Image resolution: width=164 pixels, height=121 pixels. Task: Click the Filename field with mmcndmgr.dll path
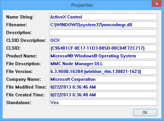(x=103, y=25)
